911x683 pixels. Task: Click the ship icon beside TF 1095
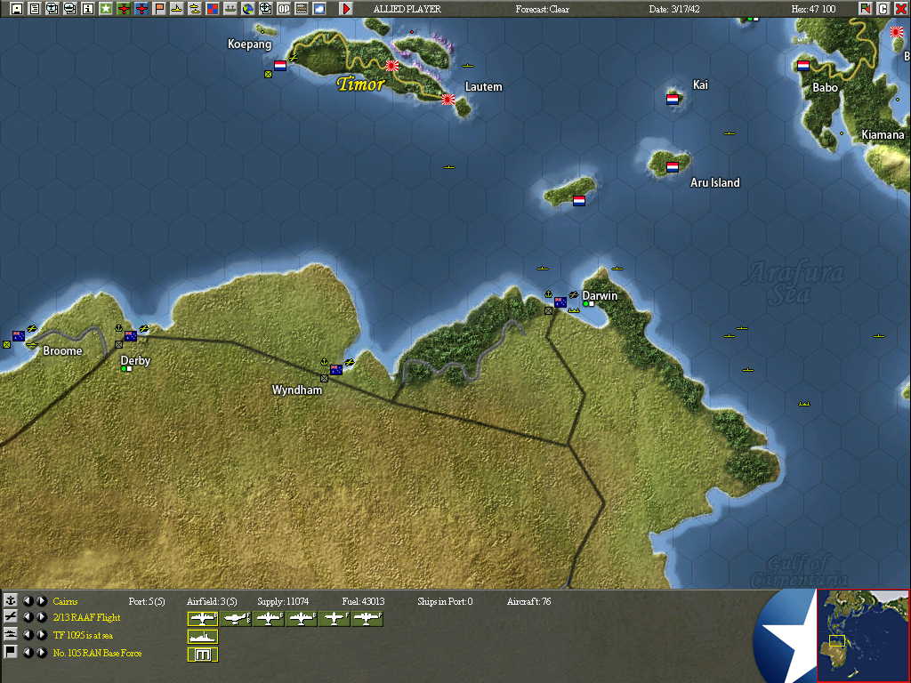coord(10,635)
